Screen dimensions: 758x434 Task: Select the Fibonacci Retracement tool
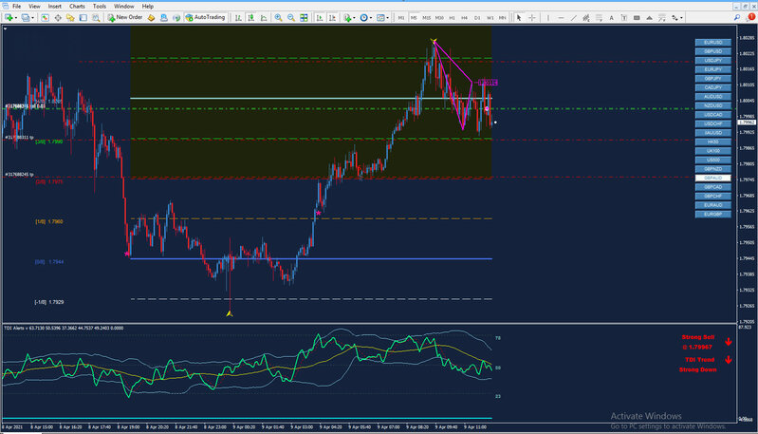(599, 18)
